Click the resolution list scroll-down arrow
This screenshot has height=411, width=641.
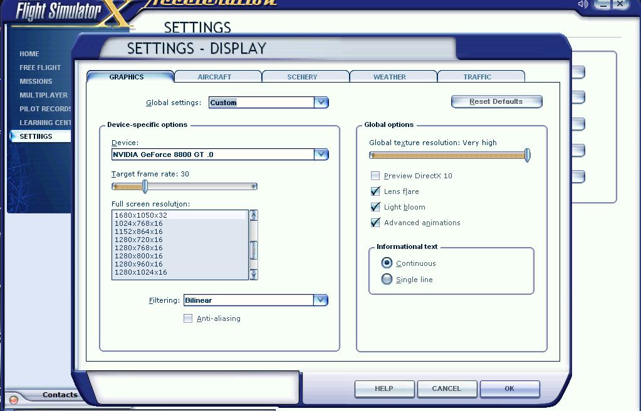point(254,274)
